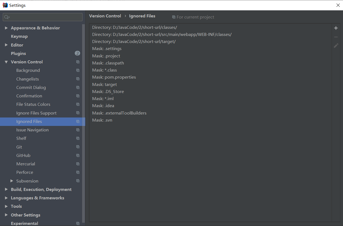Expand Appearance & Behavior section
343x226 pixels.
coord(6,28)
